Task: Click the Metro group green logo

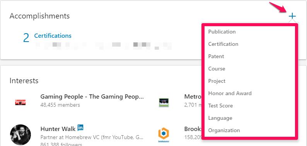Action: pos(164,102)
